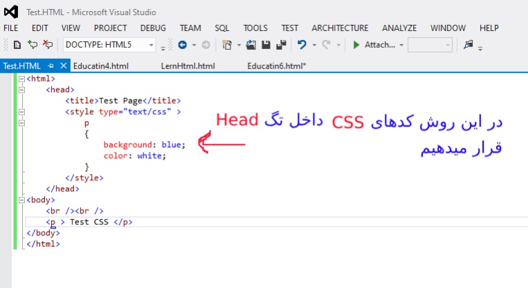Click the Save disk icon
The image size is (528, 288).
266,45
